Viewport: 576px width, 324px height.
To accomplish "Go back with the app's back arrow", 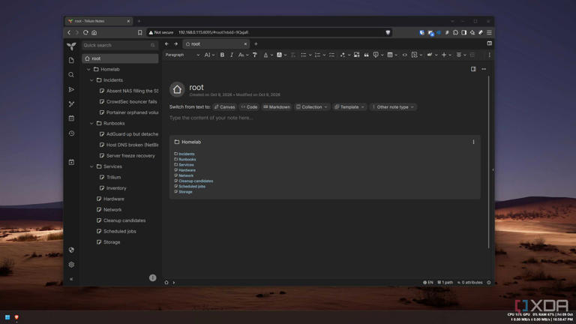I will (166, 44).
